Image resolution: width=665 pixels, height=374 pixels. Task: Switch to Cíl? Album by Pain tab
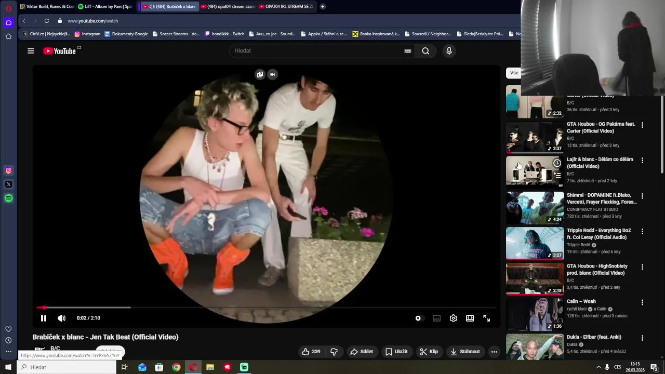tap(105, 6)
